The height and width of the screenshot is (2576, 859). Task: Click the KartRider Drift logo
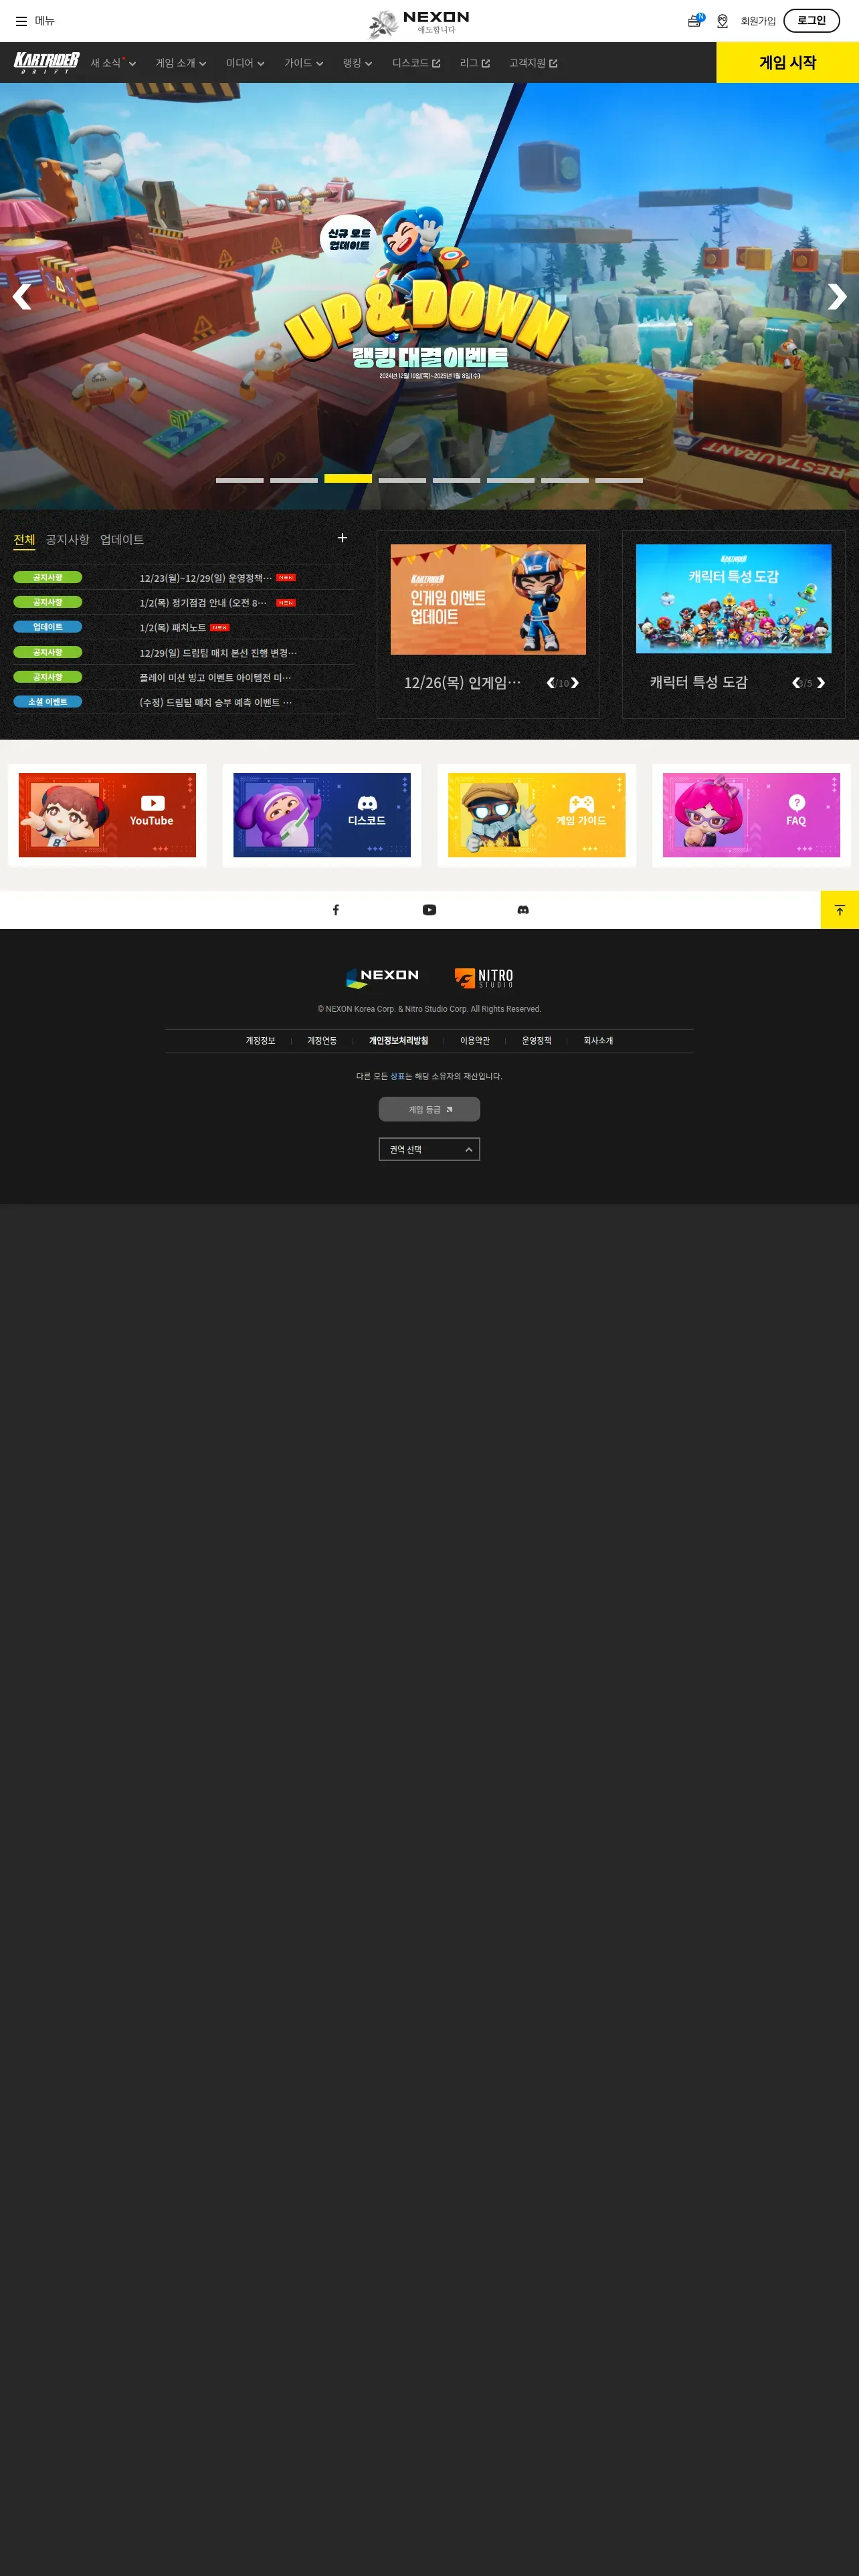[x=46, y=63]
